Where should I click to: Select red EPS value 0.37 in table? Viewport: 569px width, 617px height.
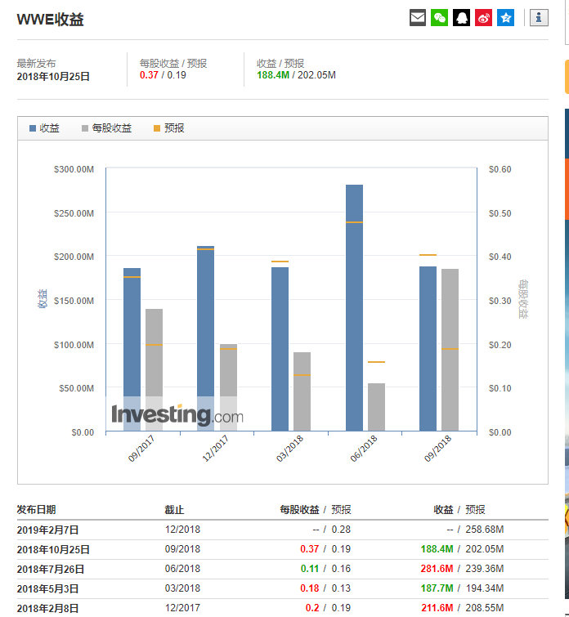pyautogui.click(x=310, y=549)
